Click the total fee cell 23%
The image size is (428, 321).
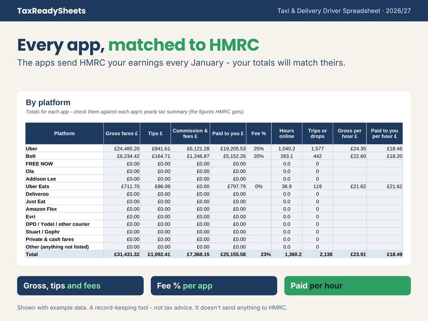pyautogui.click(x=259, y=254)
